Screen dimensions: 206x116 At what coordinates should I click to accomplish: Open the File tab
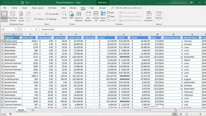(x=5, y=8)
